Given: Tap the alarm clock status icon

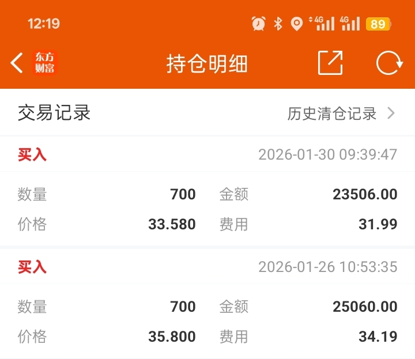Looking at the screenshot, I should point(258,24).
